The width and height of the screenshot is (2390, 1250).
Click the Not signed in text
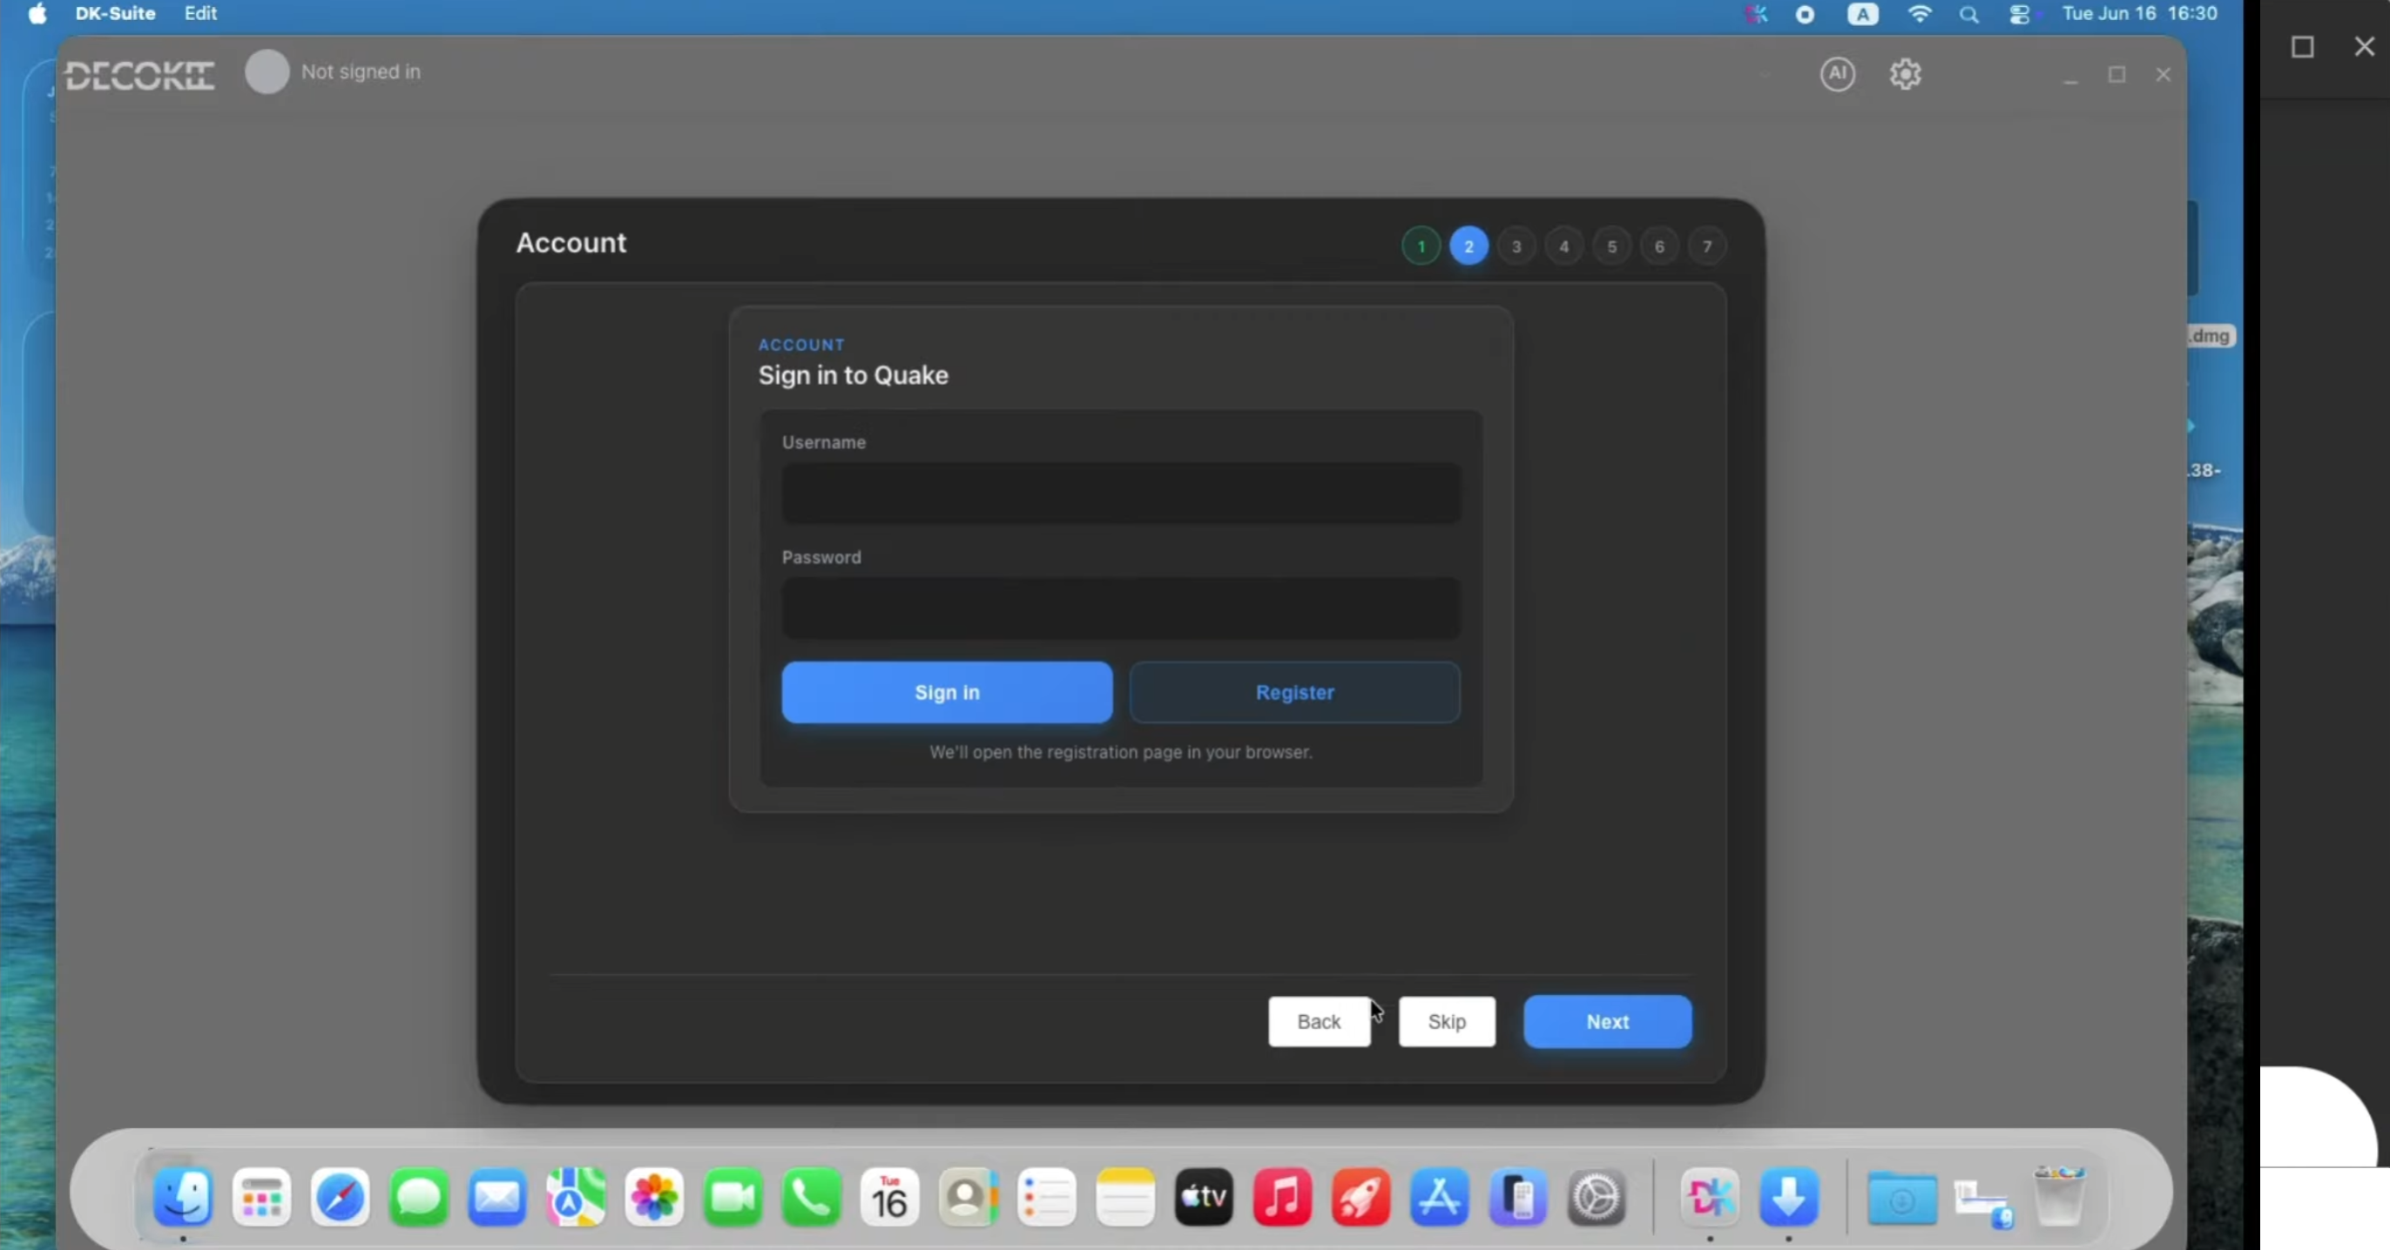coord(361,71)
